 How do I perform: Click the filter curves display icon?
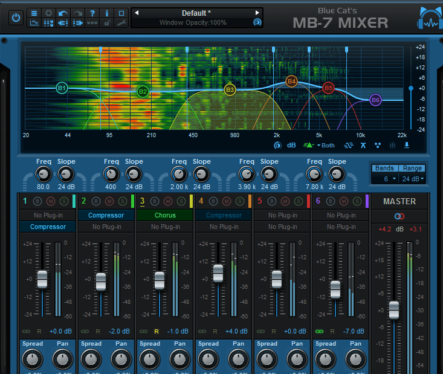pos(349,146)
